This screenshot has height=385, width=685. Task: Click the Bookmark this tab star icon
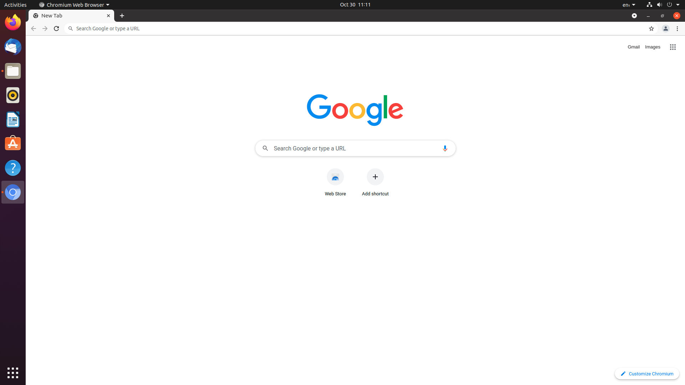pyautogui.click(x=651, y=28)
